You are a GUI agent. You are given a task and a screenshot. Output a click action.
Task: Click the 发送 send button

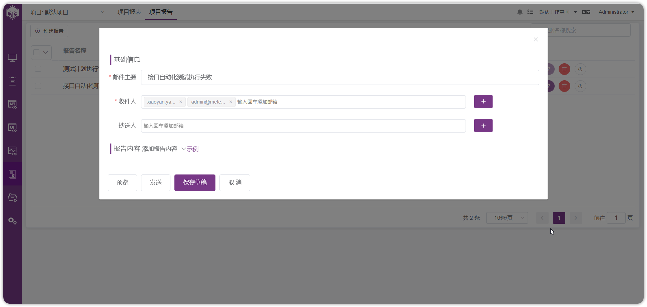tap(156, 183)
